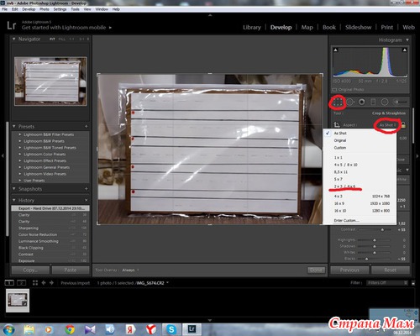420x336 pixels.
Task: Show second window display button '2'
Action: coord(22,283)
